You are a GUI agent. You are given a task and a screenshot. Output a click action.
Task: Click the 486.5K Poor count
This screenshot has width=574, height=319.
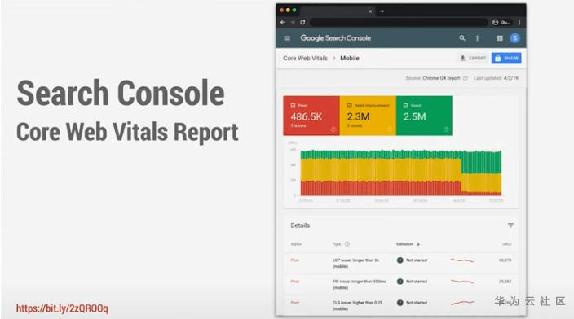[307, 116]
